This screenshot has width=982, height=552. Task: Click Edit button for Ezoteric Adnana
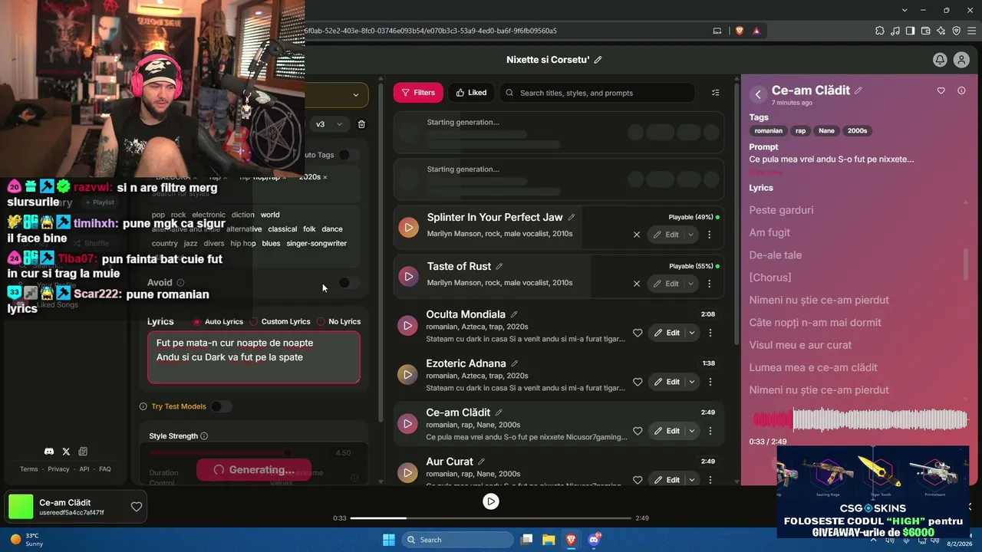click(x=666, y=382)
